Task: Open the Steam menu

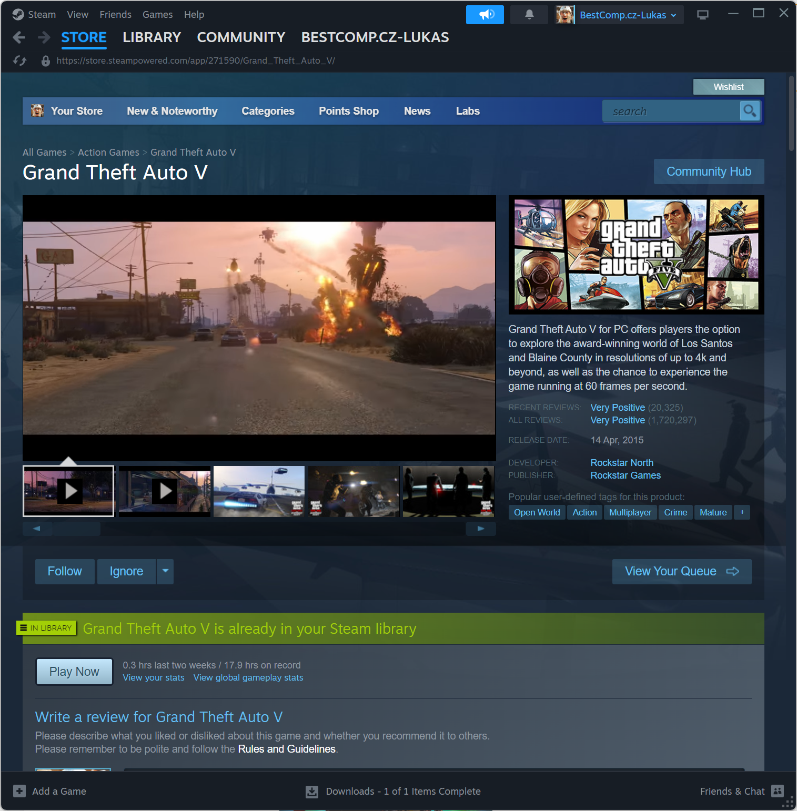Action: (x=42, y=15)
